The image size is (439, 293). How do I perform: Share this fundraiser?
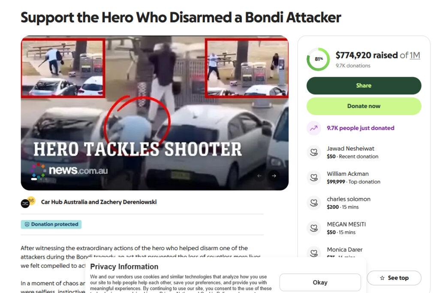(364, 86)
